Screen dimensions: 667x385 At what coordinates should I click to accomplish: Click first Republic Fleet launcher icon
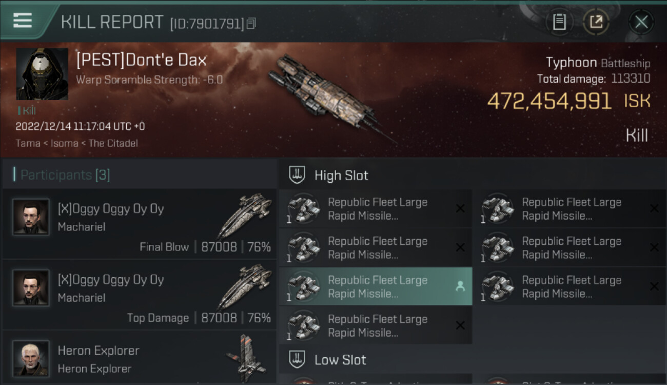[303, 209]
